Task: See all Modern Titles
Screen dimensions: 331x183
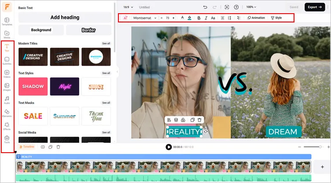Action: [106, 43]
